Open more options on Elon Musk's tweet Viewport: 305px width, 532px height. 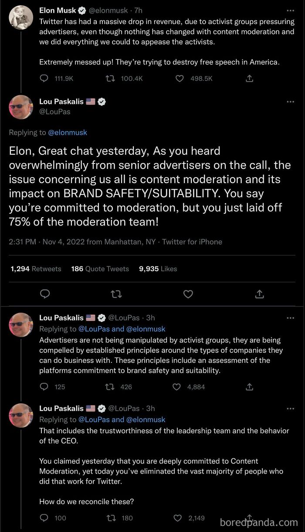click(x=290, y=10)
